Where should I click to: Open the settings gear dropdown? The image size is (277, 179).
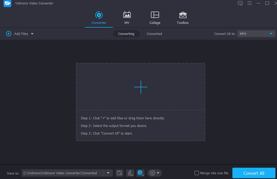pos(154,173)
